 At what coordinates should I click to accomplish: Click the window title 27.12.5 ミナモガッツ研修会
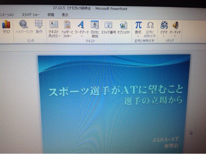[72, 8]
